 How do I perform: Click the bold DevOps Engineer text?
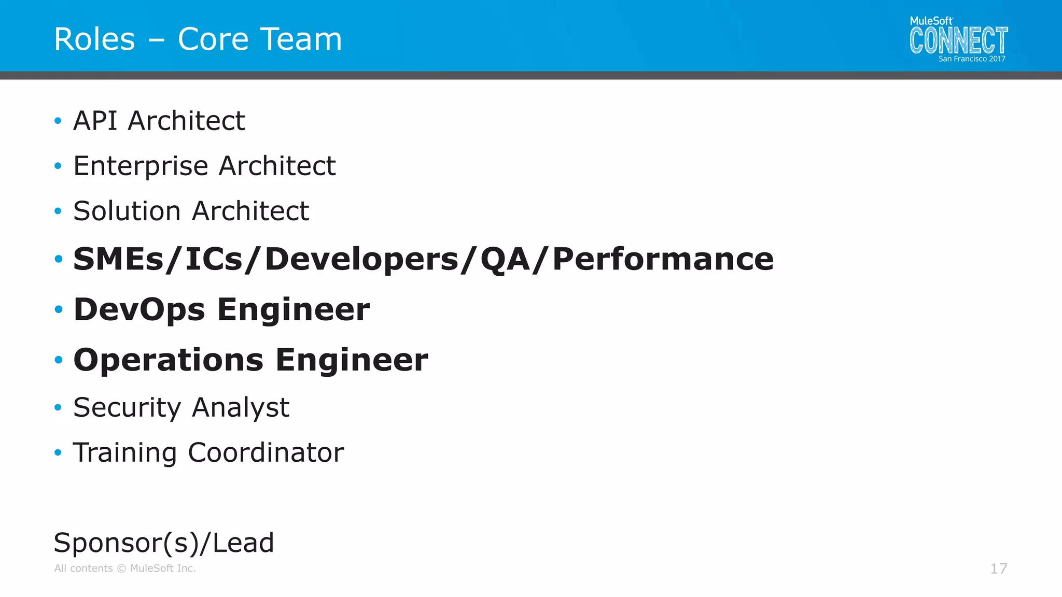pyautogui.click(x=221, y=309)
